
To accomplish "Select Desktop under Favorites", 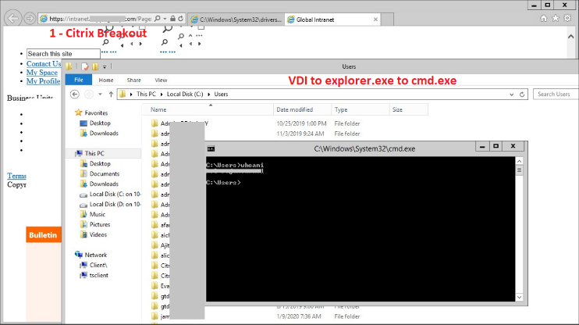I will pos(95,123).
